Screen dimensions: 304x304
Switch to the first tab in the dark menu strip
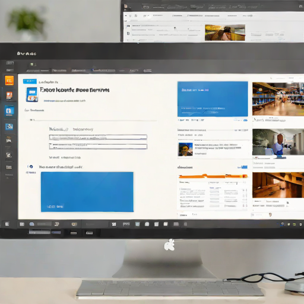(x=37, y=71)
